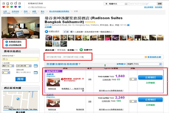169x113 pixels.
Task: Open room quantity dropdown for TWD 1,840 room
Action: pyautogui.click(x=133, y=79)
